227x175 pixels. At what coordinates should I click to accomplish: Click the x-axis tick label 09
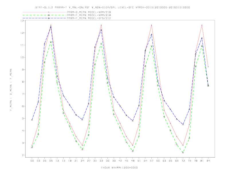(51, 161)
